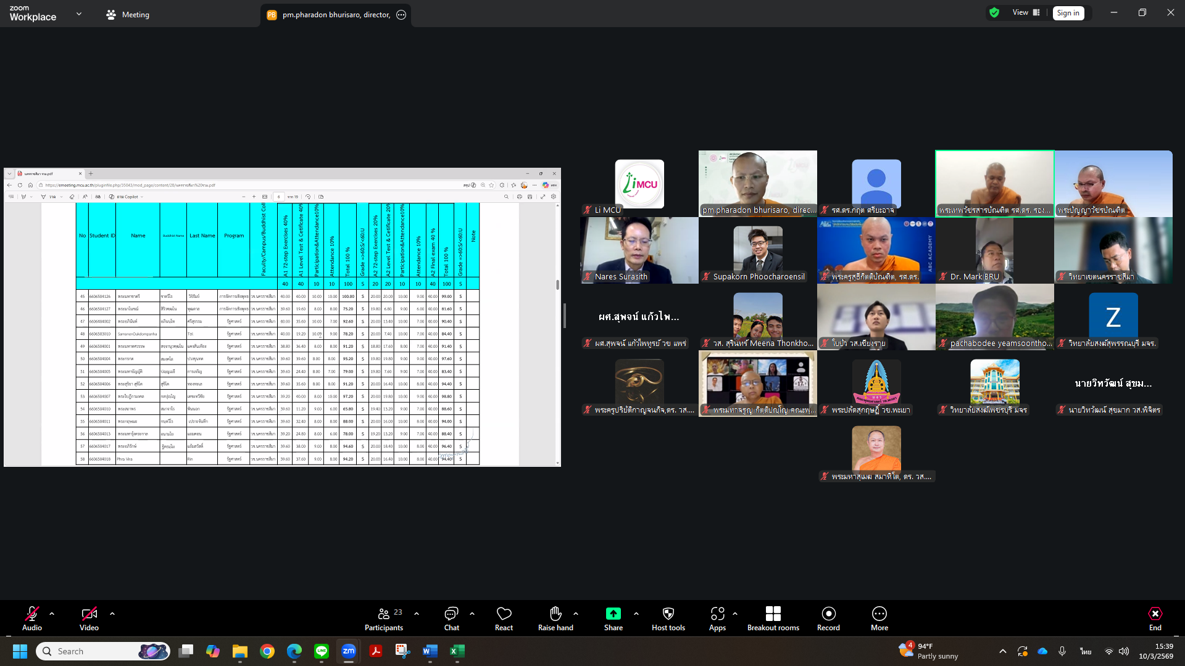Viewport: 1185px width, 666px height.
Task: Toggle the View layout option
Action: (1026, 12)
